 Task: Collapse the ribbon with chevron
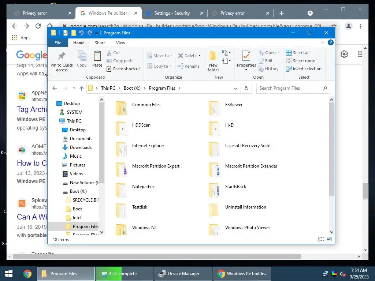point(322,42)
